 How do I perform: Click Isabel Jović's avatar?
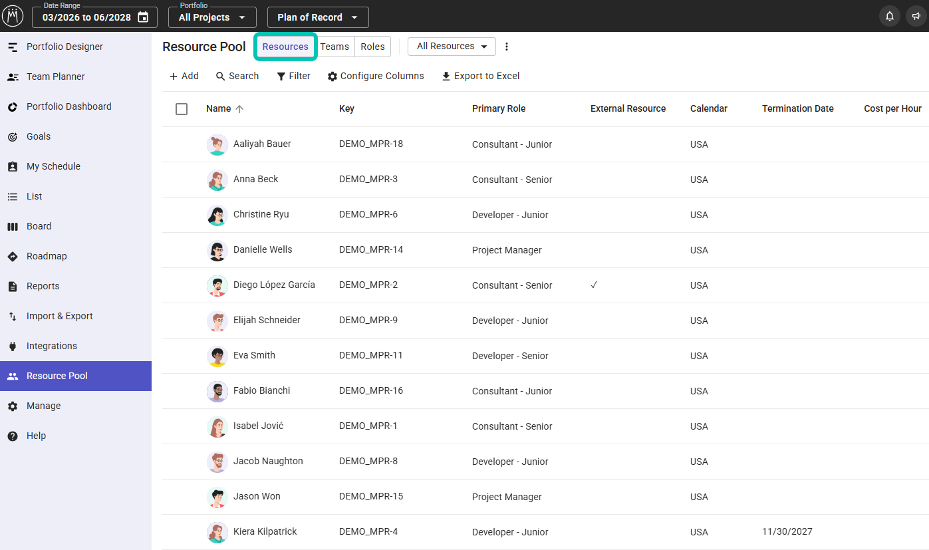(x=217, y=426)
